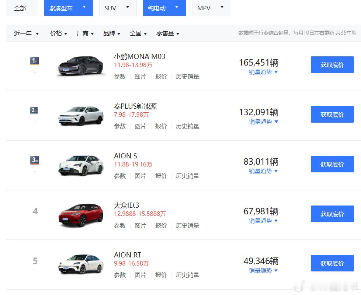Open the SUV category tab
This screenshot has width=361, height=295.
point(118,8)
